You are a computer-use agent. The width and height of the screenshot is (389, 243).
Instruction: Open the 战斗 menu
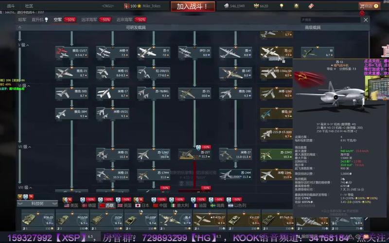(x=11, y=6)
